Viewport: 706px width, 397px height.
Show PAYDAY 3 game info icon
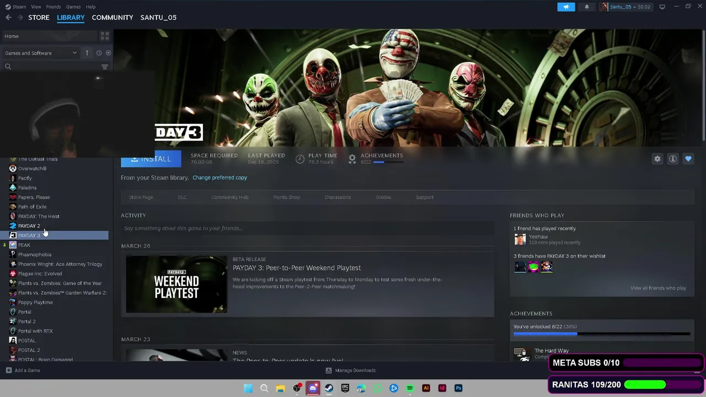coord(673,159)
